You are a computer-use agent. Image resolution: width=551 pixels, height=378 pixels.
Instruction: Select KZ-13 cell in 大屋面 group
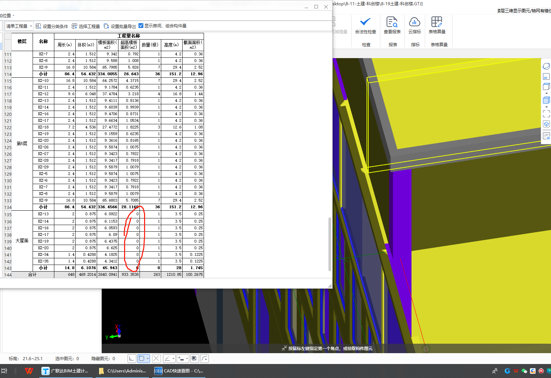pyautogui.click(x=43, y=214)
